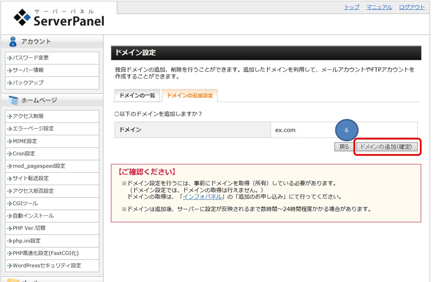Click the ログアウト link
Image resolution: width=434 pixels, height=282 pixels.
(x=412, y=7)
